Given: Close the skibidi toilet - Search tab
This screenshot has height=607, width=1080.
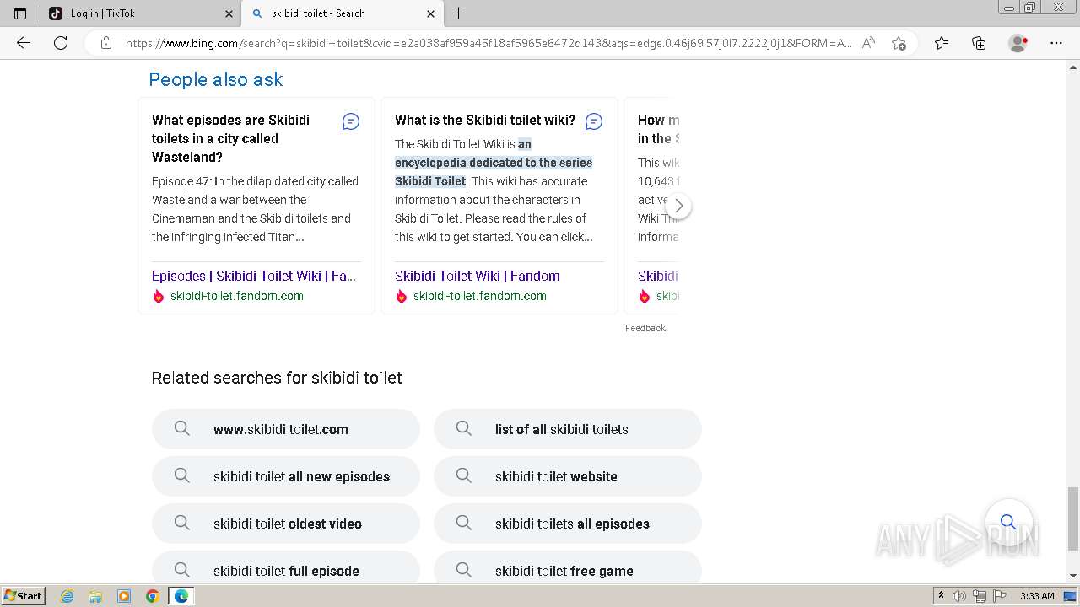Looking at the screenshot, I should [430, 13].
